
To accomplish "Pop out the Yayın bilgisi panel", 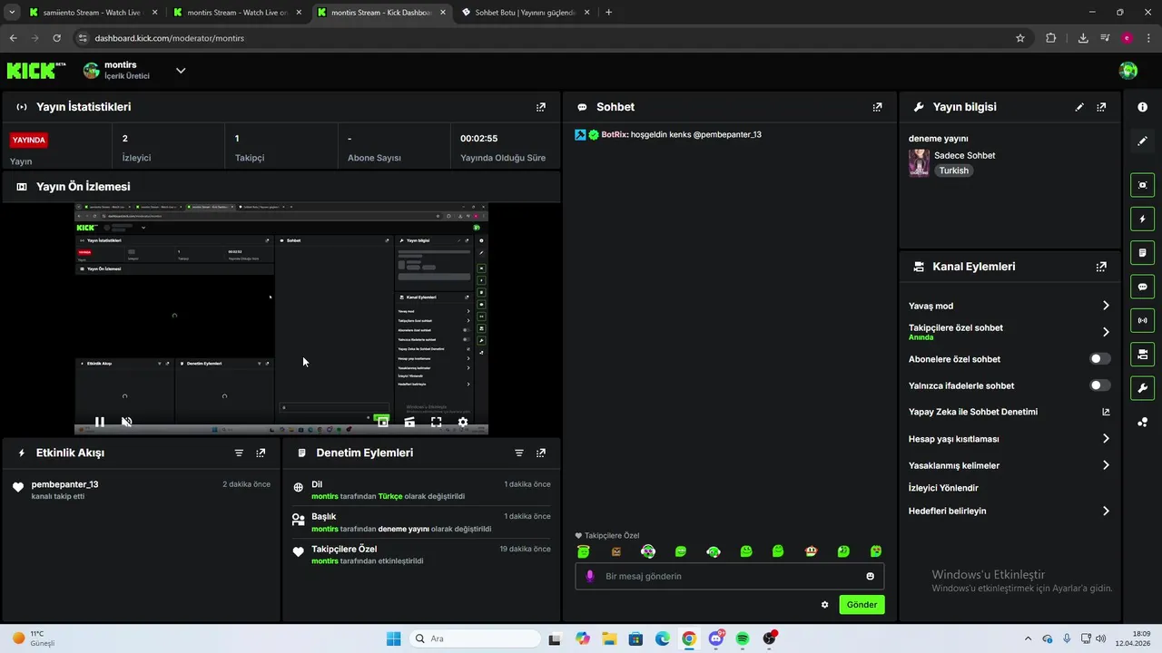I will pyautogui.click(x=1101, y=107).
